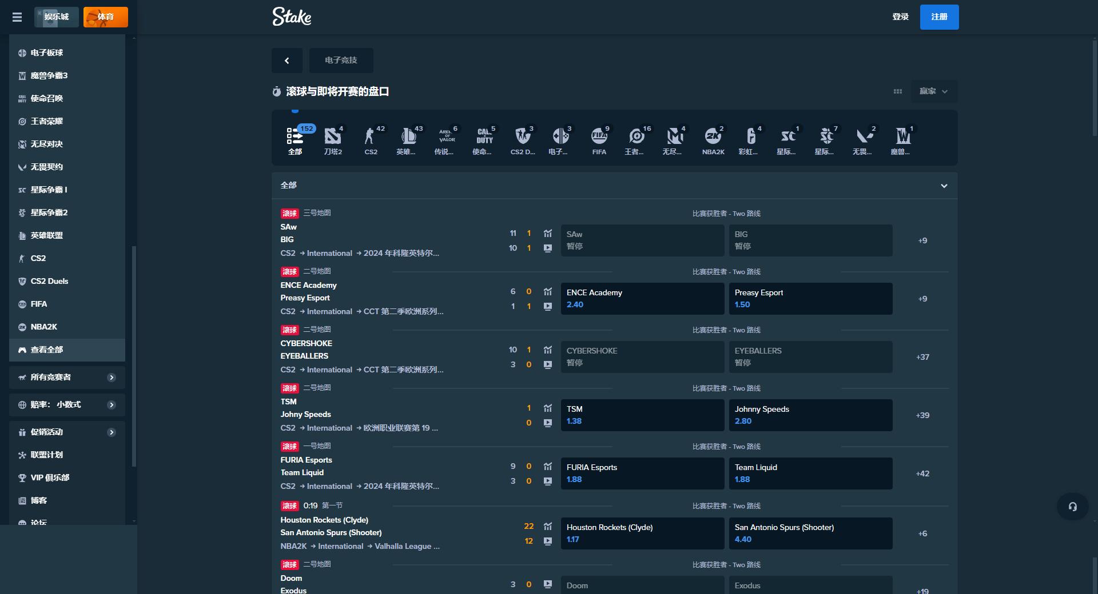This screenshot has height=594, width=1098.
Task: Open stats icon for SAw vs BIG
Action: pyautogui.click(x=548, y=233)
